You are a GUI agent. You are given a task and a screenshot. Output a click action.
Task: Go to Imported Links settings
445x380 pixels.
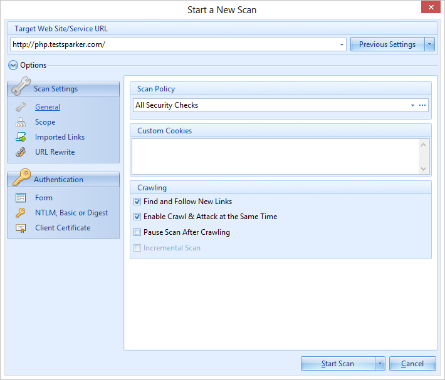(x=60, y=137)
